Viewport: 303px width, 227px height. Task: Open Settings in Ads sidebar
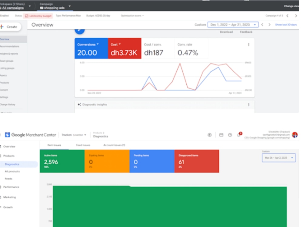[x=4, y=97]
